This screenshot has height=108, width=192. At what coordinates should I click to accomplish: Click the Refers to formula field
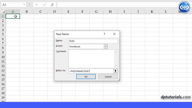click(91, 71)
